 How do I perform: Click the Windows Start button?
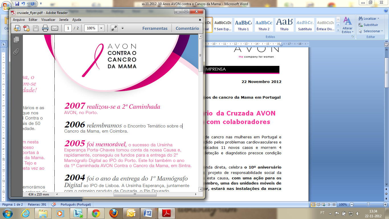[x=7, y=213]
